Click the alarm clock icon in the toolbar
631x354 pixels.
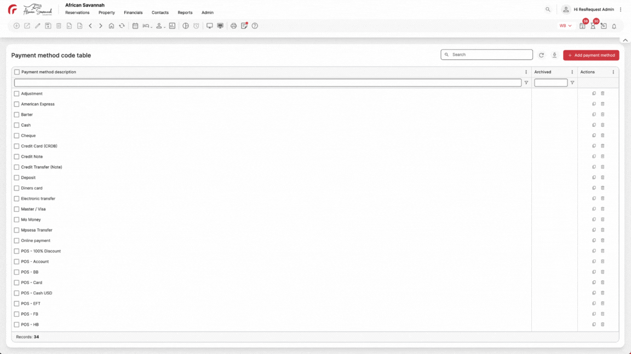click(x=196, y=26)
